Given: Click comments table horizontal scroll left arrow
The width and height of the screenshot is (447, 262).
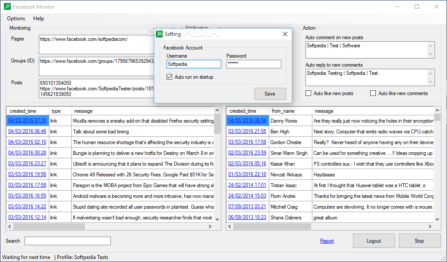Looking at the screenshot, I should click(x=230, y=226).
